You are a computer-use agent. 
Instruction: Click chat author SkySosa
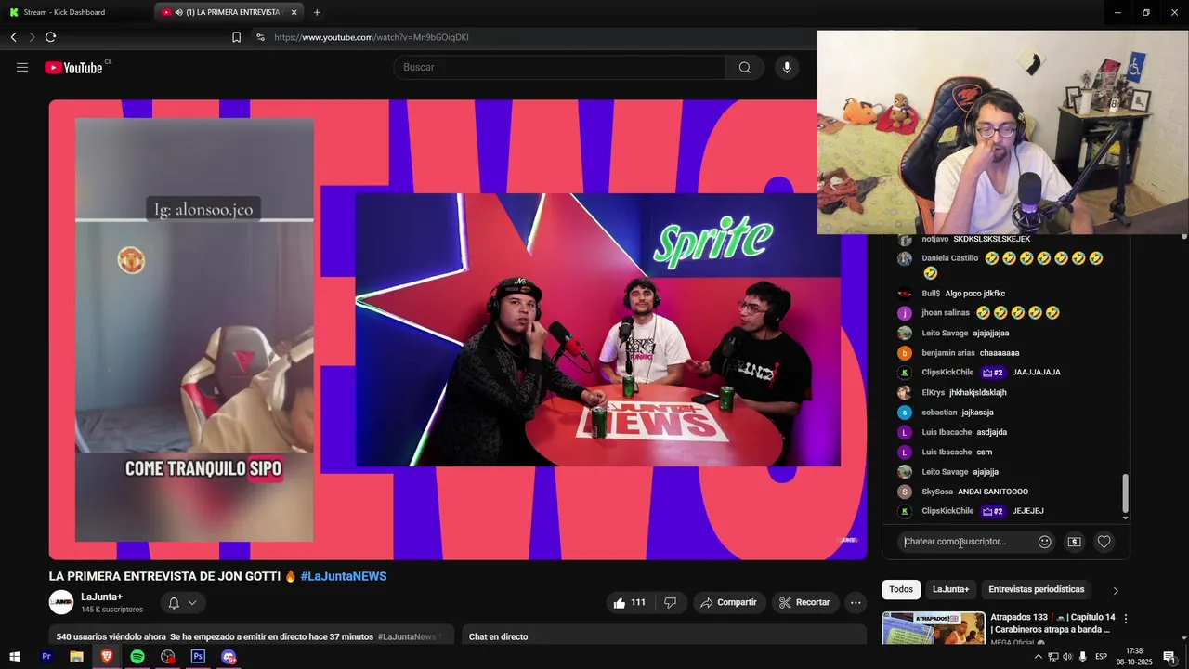pos(937,492)
